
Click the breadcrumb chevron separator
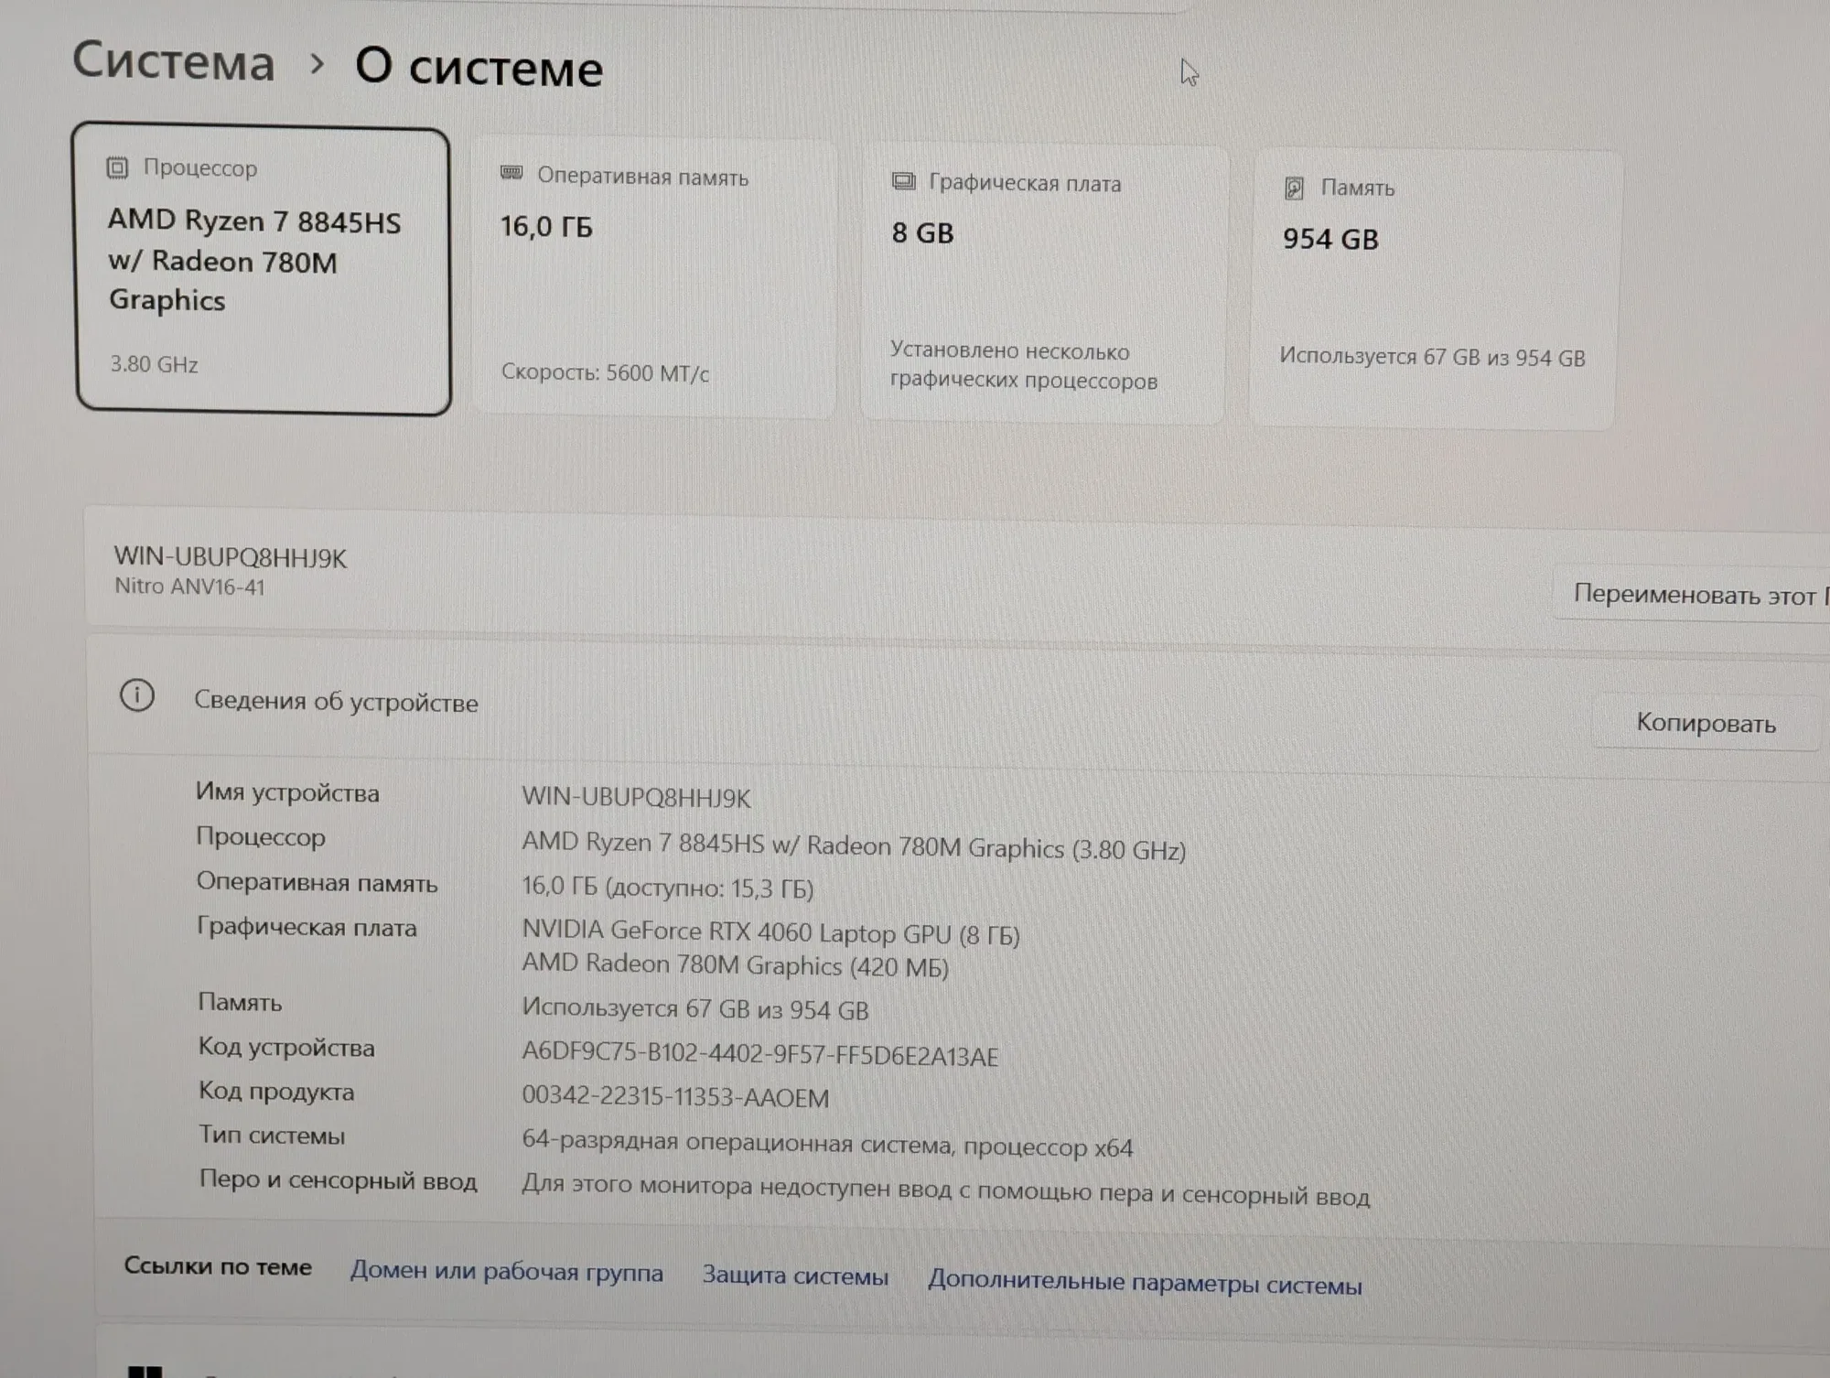pyautogui.click(x=317, y=64)
